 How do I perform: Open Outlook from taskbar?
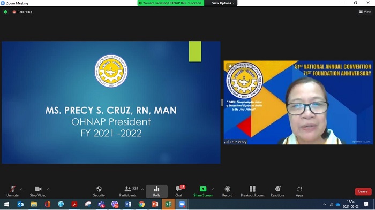tap(20, 204)
